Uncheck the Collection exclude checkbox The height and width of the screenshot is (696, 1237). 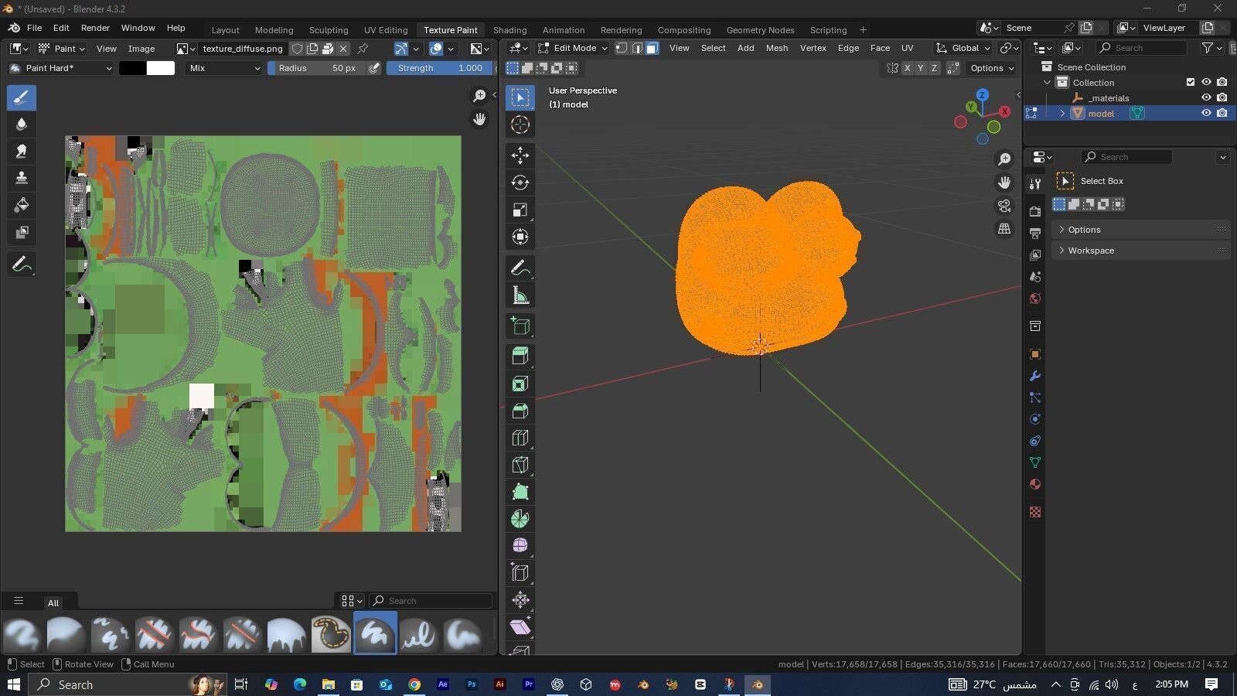[x=1191, y=82]
